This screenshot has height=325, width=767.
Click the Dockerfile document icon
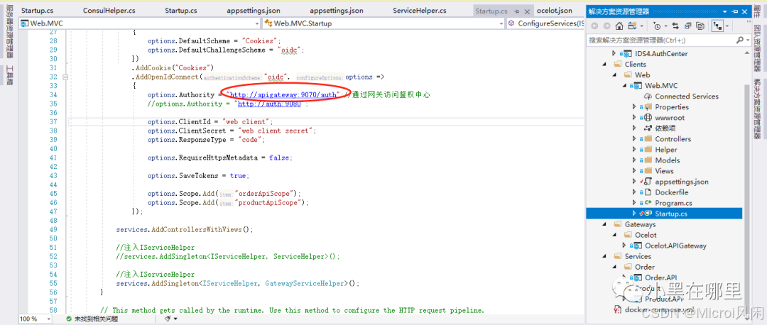pyautogui.click(x=647, y=192)
